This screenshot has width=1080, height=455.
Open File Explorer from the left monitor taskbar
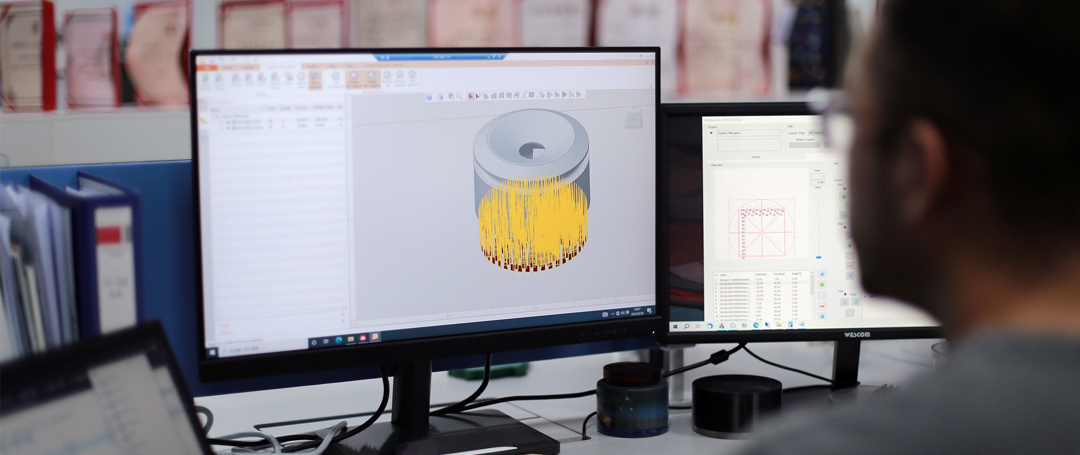(351, 339)
